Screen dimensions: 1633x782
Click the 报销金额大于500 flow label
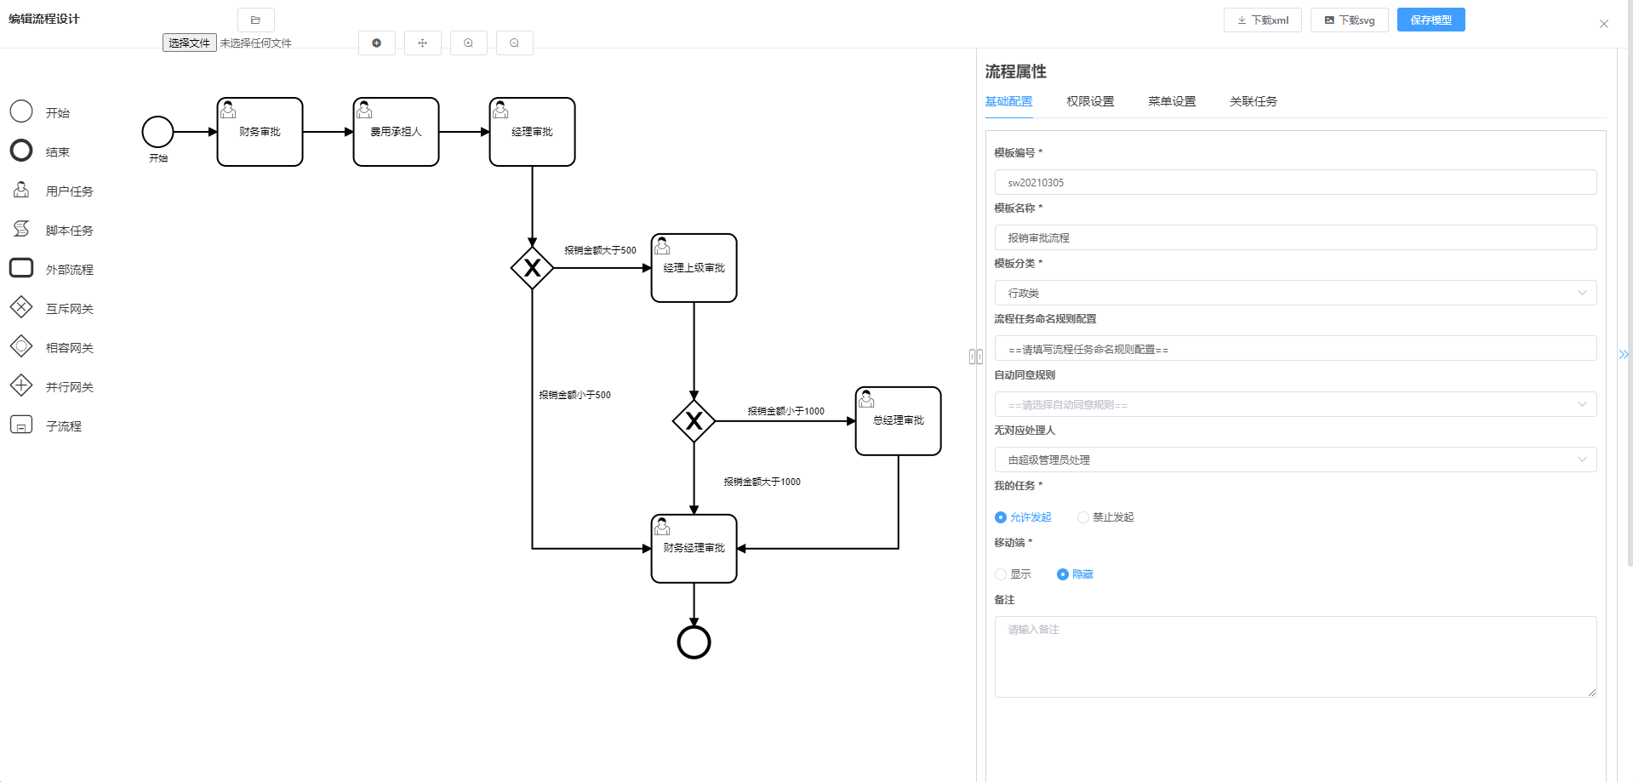tap(600, 250)
